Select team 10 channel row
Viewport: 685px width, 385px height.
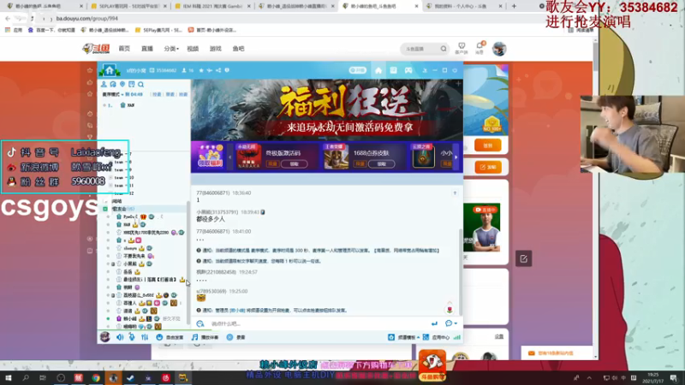click(x=124, y=177)
